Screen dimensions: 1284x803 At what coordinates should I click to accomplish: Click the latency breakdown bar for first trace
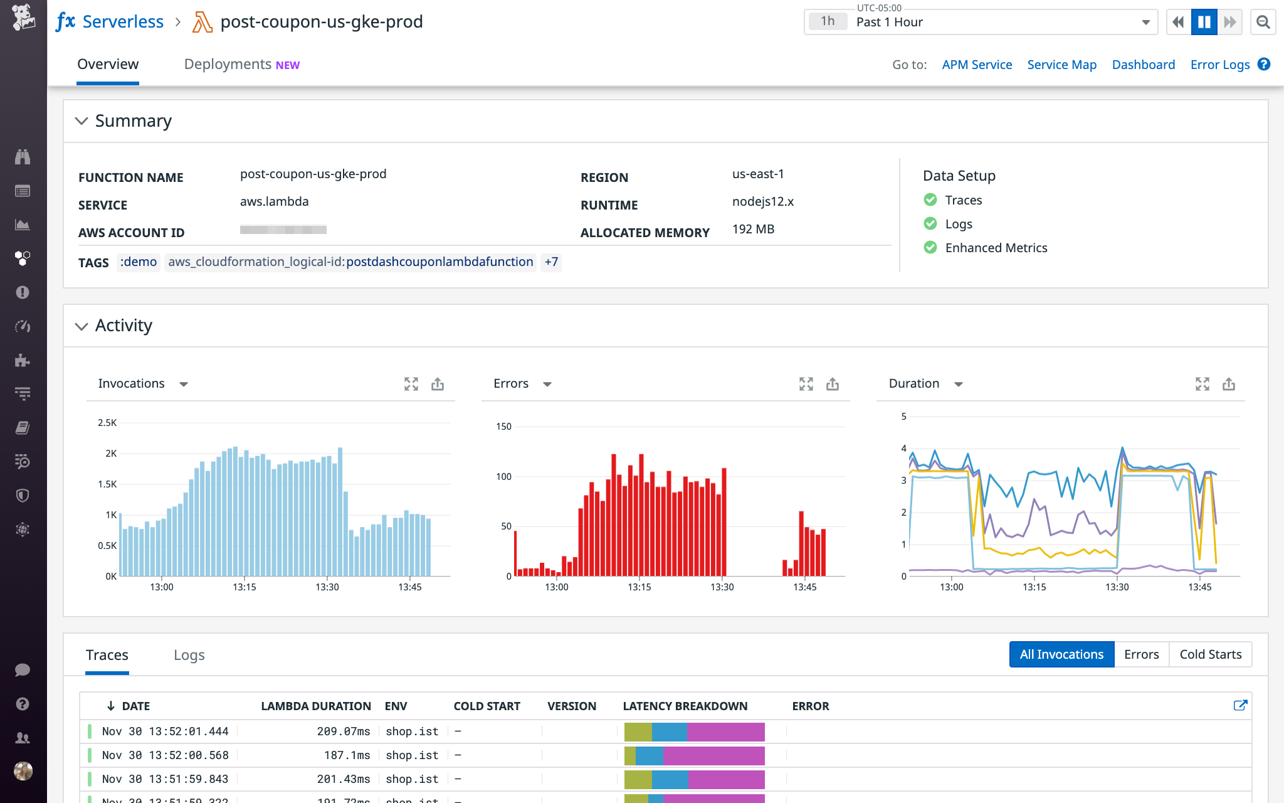click(x=694, y=731)
